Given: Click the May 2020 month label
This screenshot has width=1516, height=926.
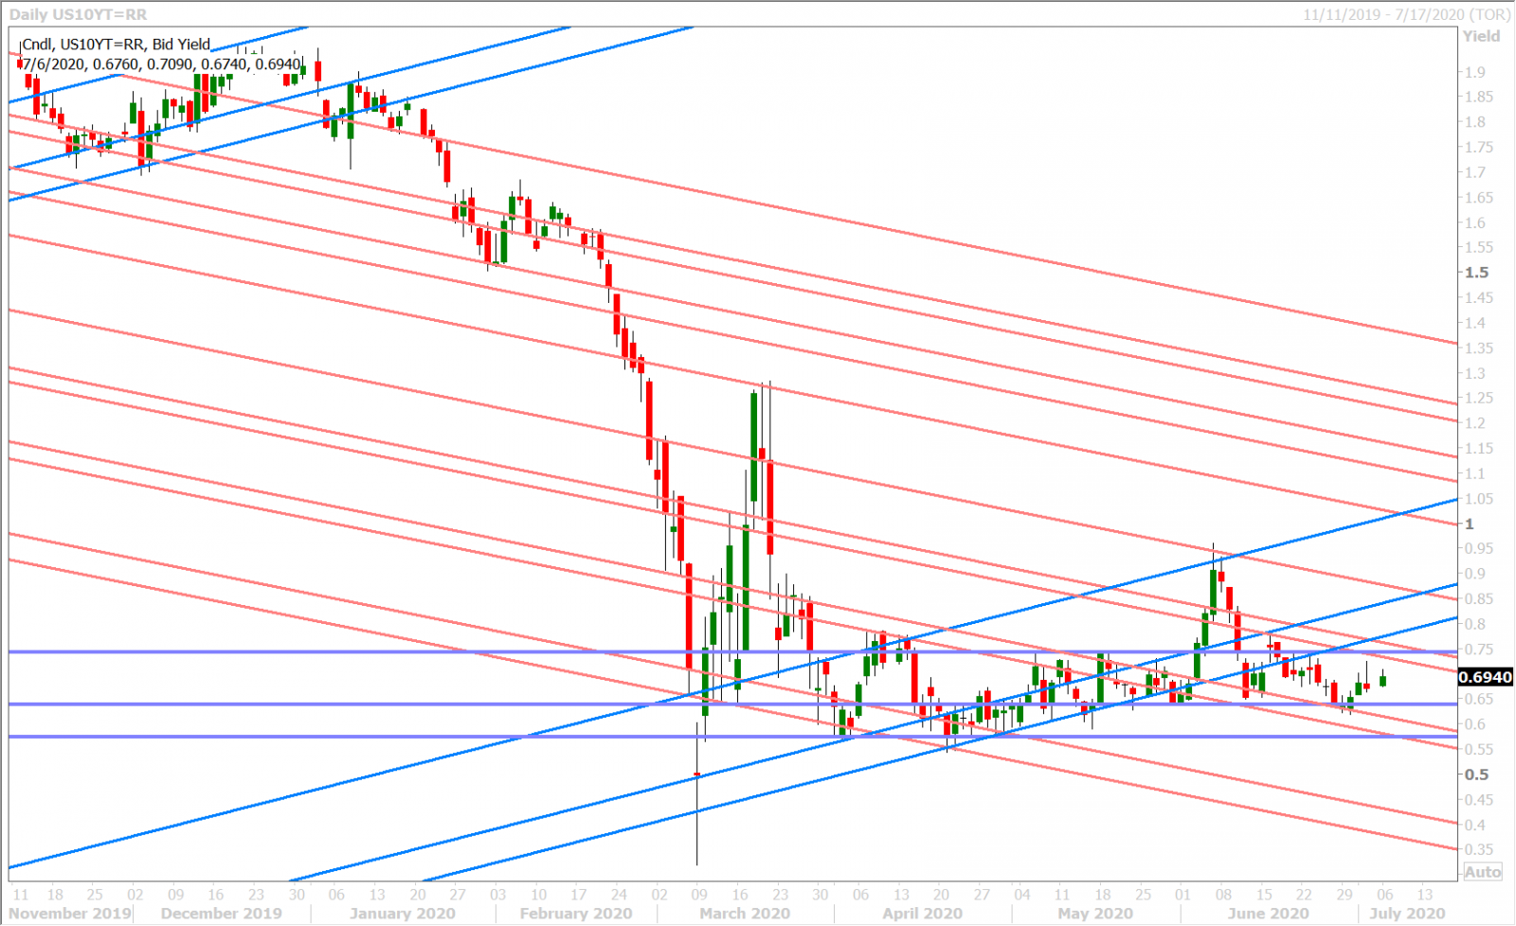Looking at the screenshot, I should [1095, 914].
